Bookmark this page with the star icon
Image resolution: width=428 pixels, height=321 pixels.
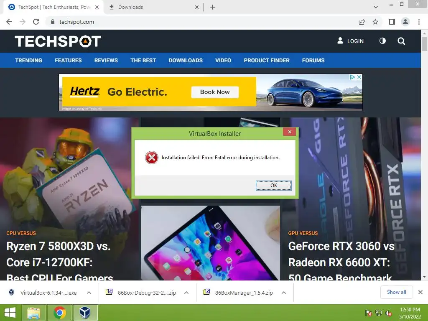click(375, 22)
